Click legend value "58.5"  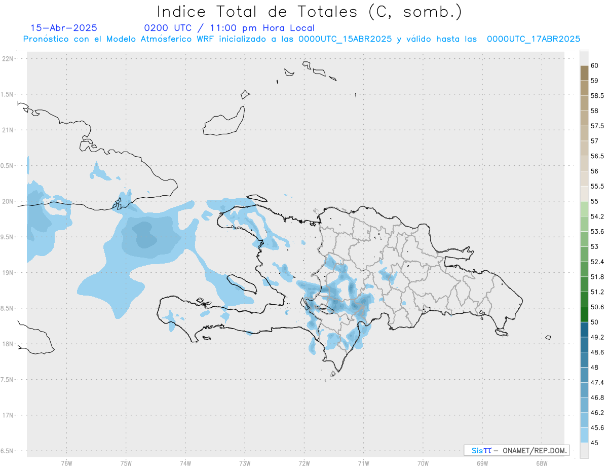[597, 96]
